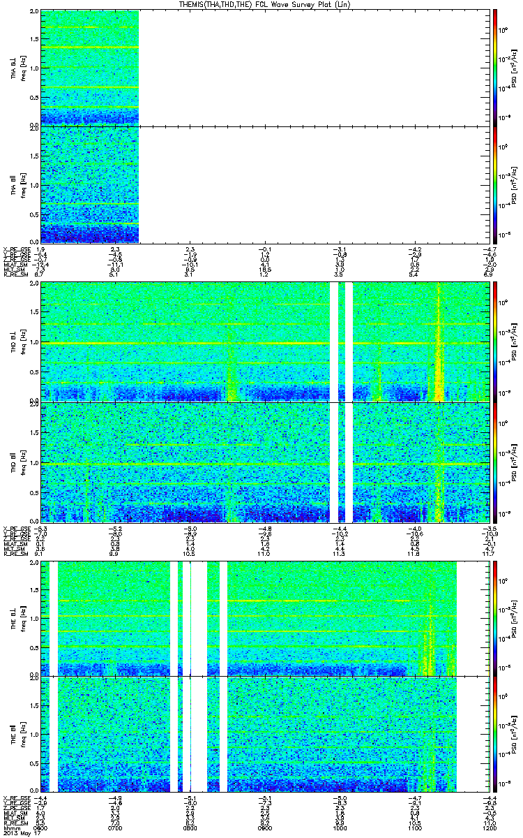Click the PSD color bar beside THE B-parallel

pyautogui.click(x=495, y=733)
